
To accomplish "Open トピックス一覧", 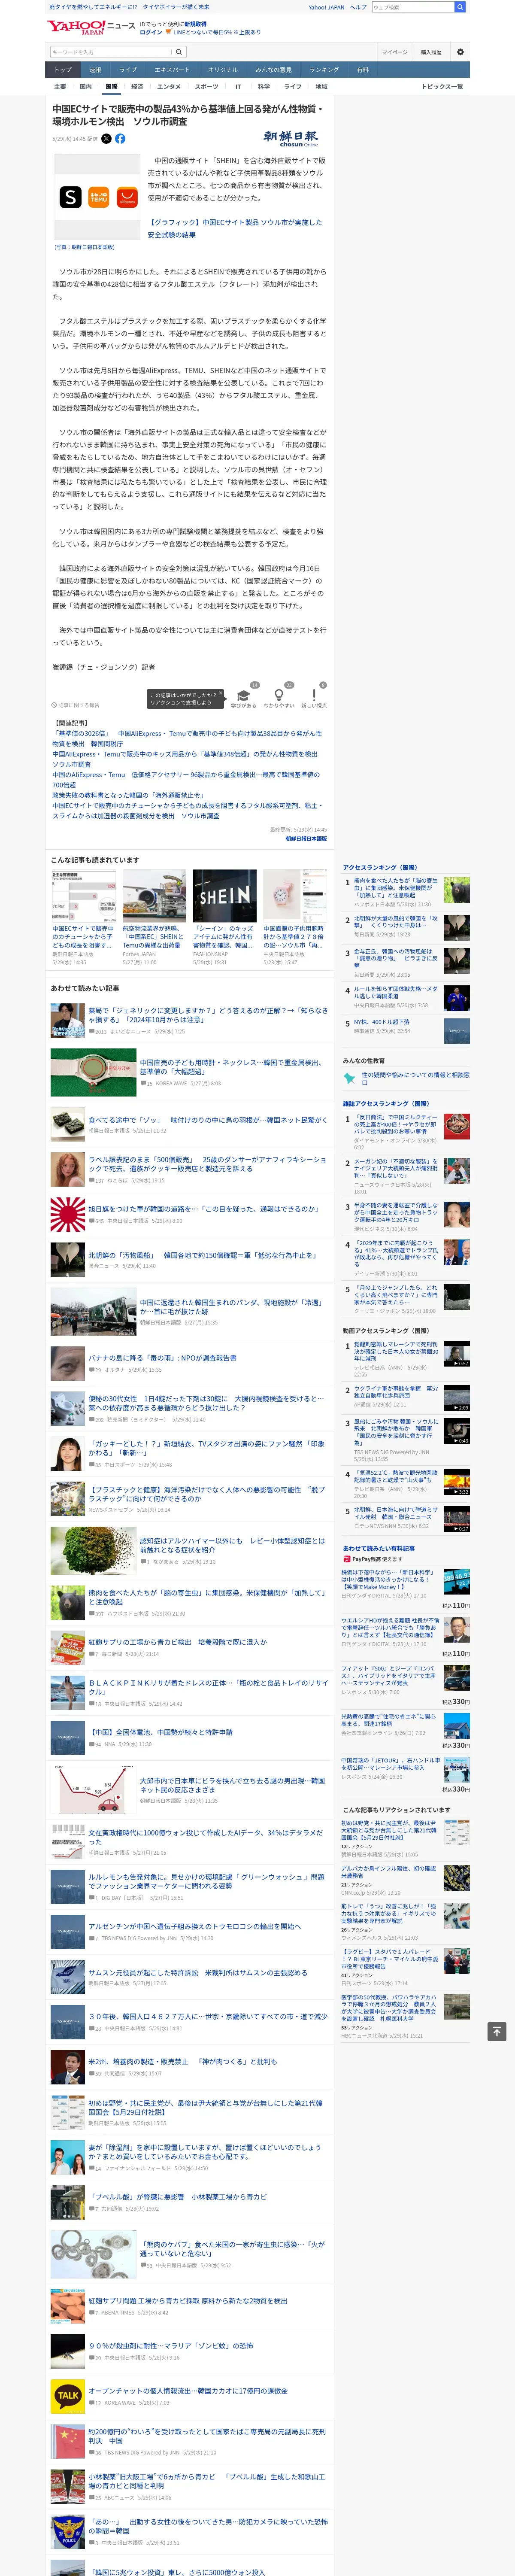I will [x=442, y=87].
